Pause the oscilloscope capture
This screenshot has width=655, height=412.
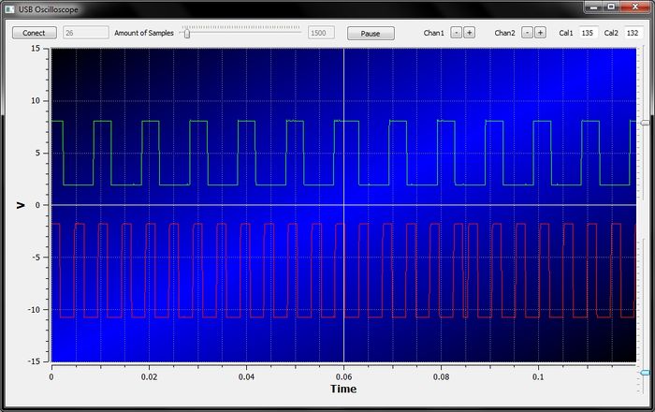pyautogui.click(x=371, y=33)
